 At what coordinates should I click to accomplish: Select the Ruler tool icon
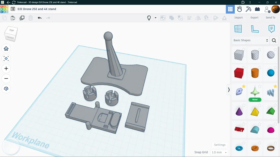tap(255, 29)
